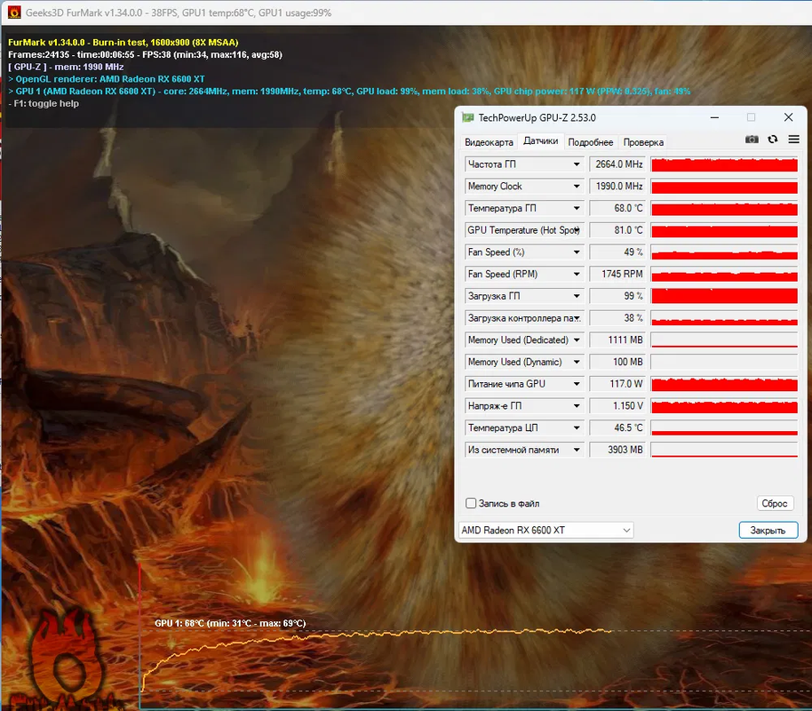Click the OpenGL renderer line in FurMark

pyautogui.click(x=106, y=79)
